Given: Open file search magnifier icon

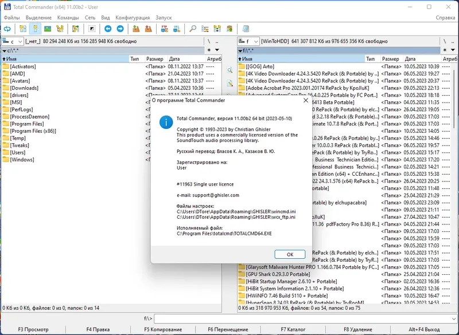Looking at the screenshot, I should click(193, 29).
